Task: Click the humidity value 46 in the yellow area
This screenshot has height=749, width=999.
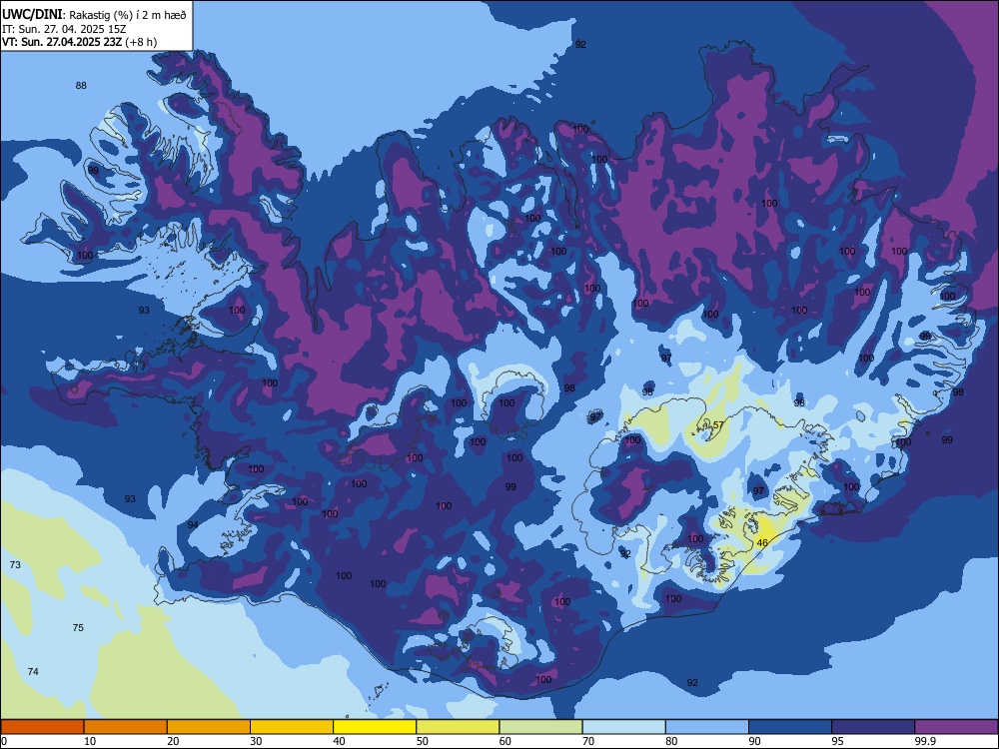Action: [x=762, y=542]
